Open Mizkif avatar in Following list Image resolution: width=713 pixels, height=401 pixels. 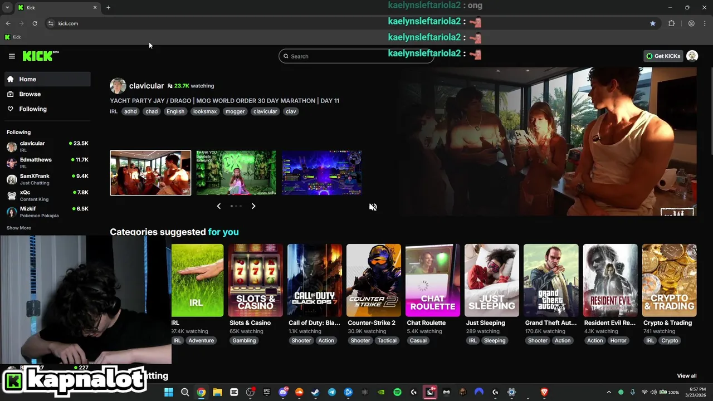pos(12,212)
